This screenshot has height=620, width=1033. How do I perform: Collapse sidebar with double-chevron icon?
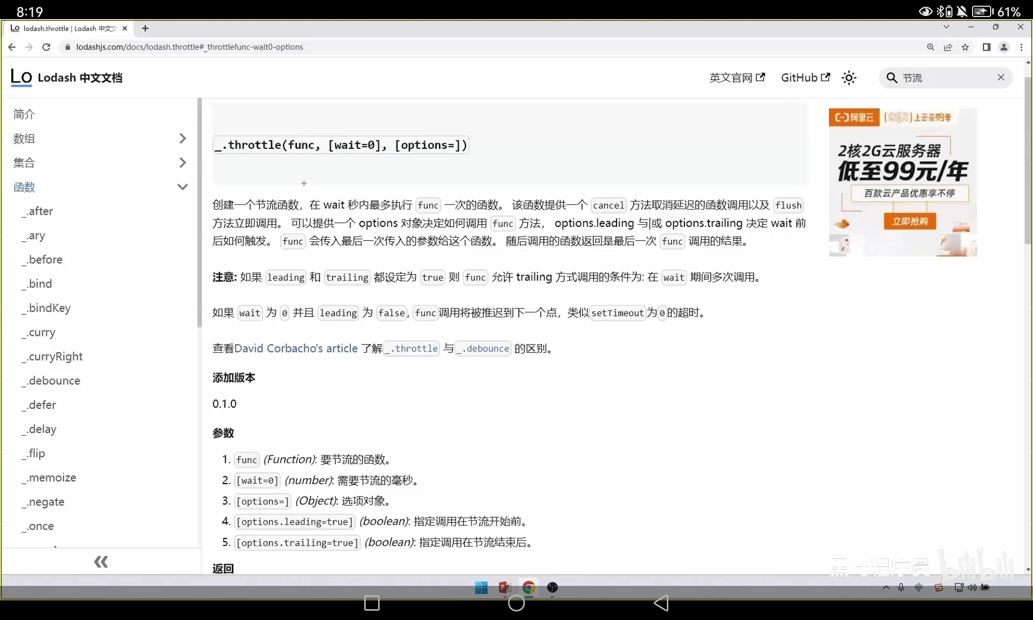[x=101, y=562]
